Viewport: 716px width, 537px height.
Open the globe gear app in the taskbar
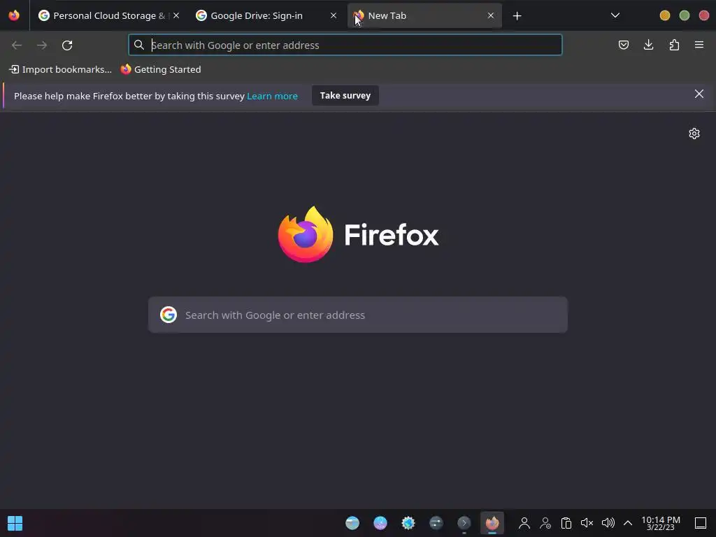408,523
